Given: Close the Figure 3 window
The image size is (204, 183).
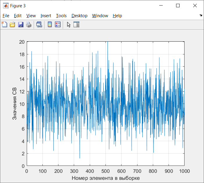Looking at the screenshot, I should (x=195, y=6).
